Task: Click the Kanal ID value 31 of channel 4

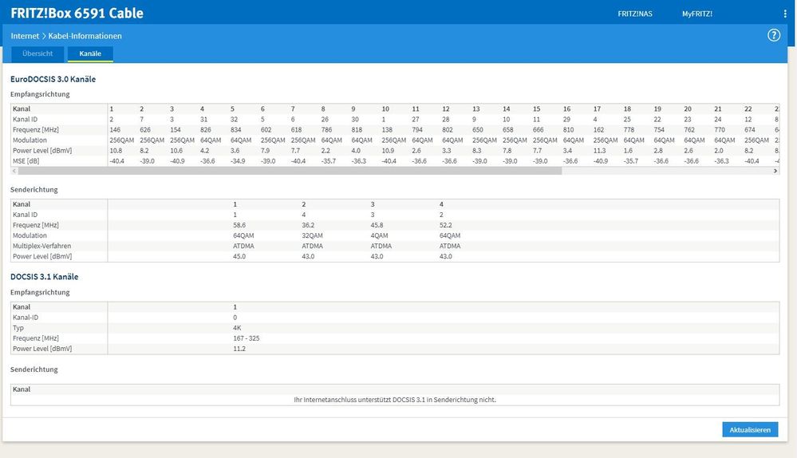Action: (203, 120)
